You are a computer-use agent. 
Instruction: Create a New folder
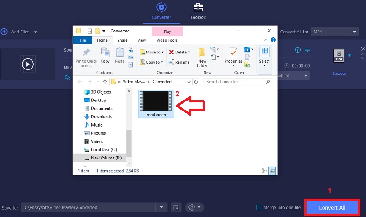tap(202, 58)
